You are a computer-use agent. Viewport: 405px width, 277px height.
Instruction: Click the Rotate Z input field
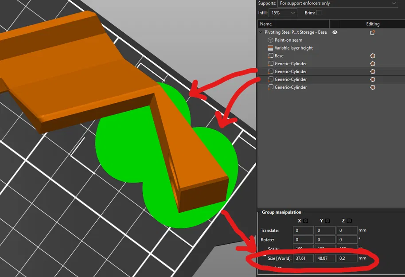[347, 240]
